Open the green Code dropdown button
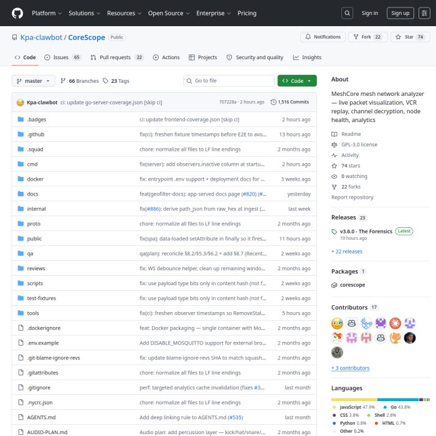The image size is (436, 436). 297,80
